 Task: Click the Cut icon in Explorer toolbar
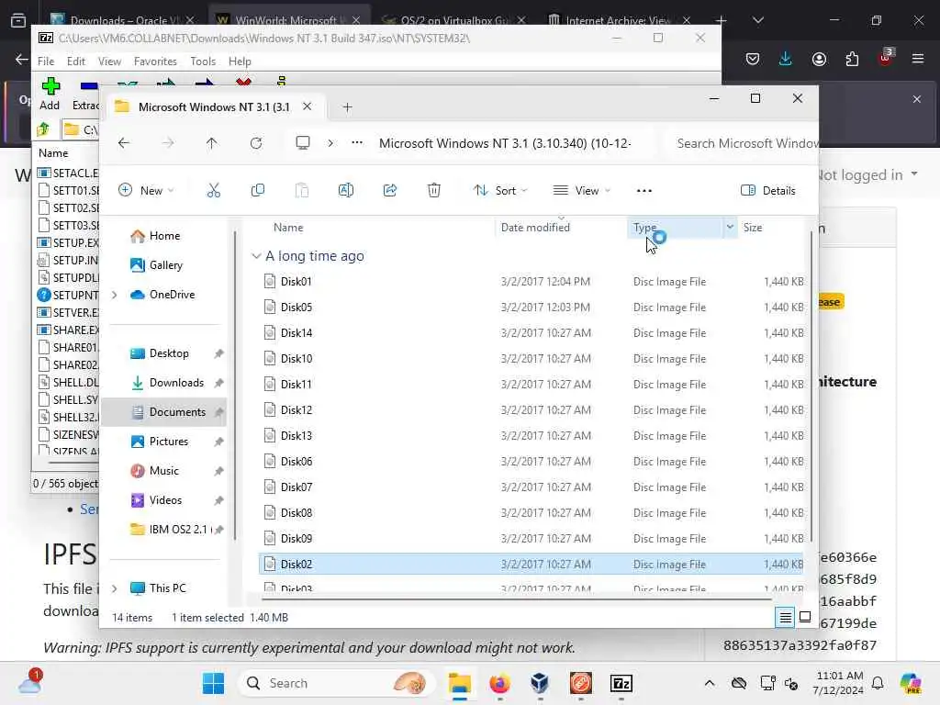pos(213,191)
